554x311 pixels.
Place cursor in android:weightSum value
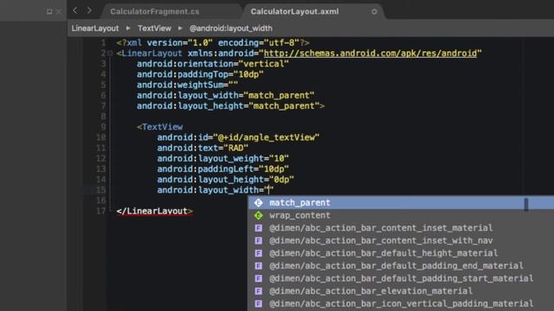click(233, 85)
